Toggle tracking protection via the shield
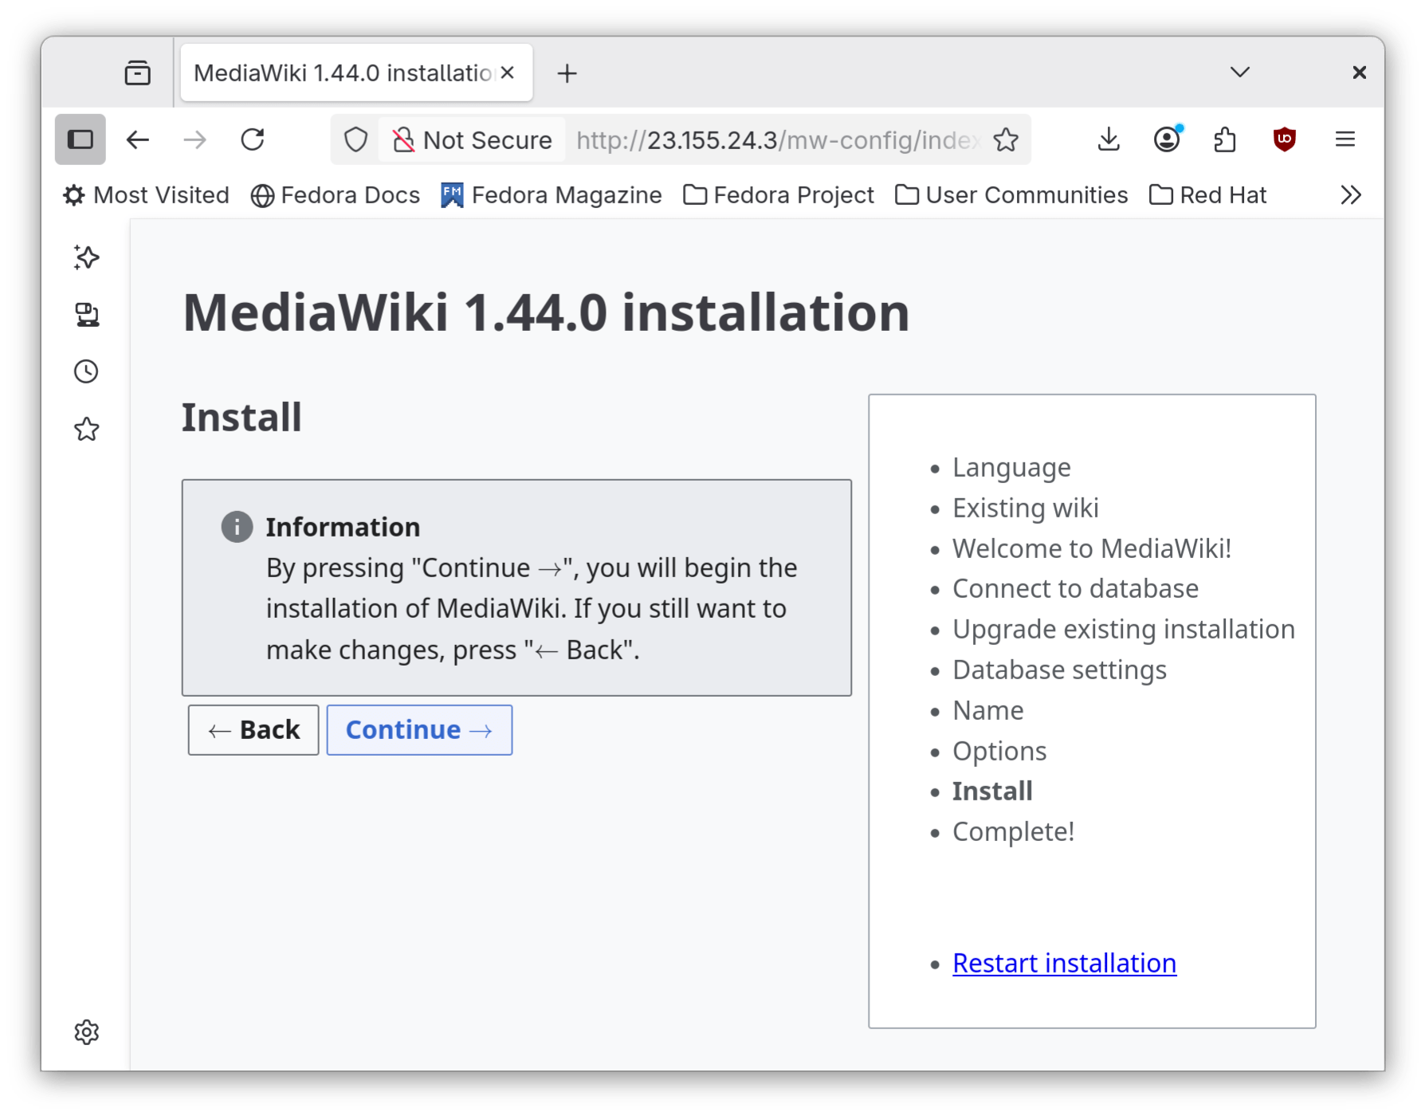 click(355, 139)
